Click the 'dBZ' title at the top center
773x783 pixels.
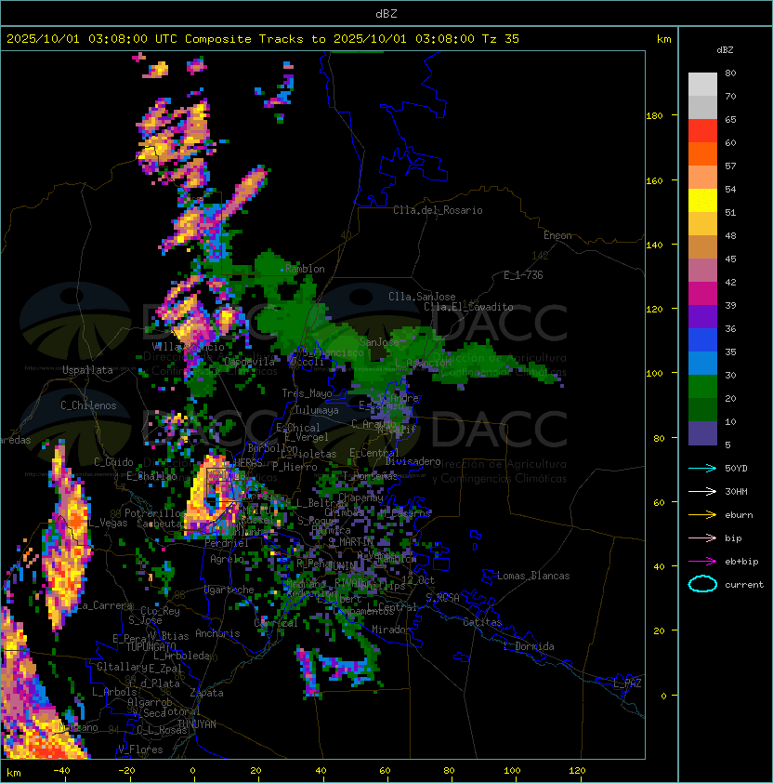point(386,14)
